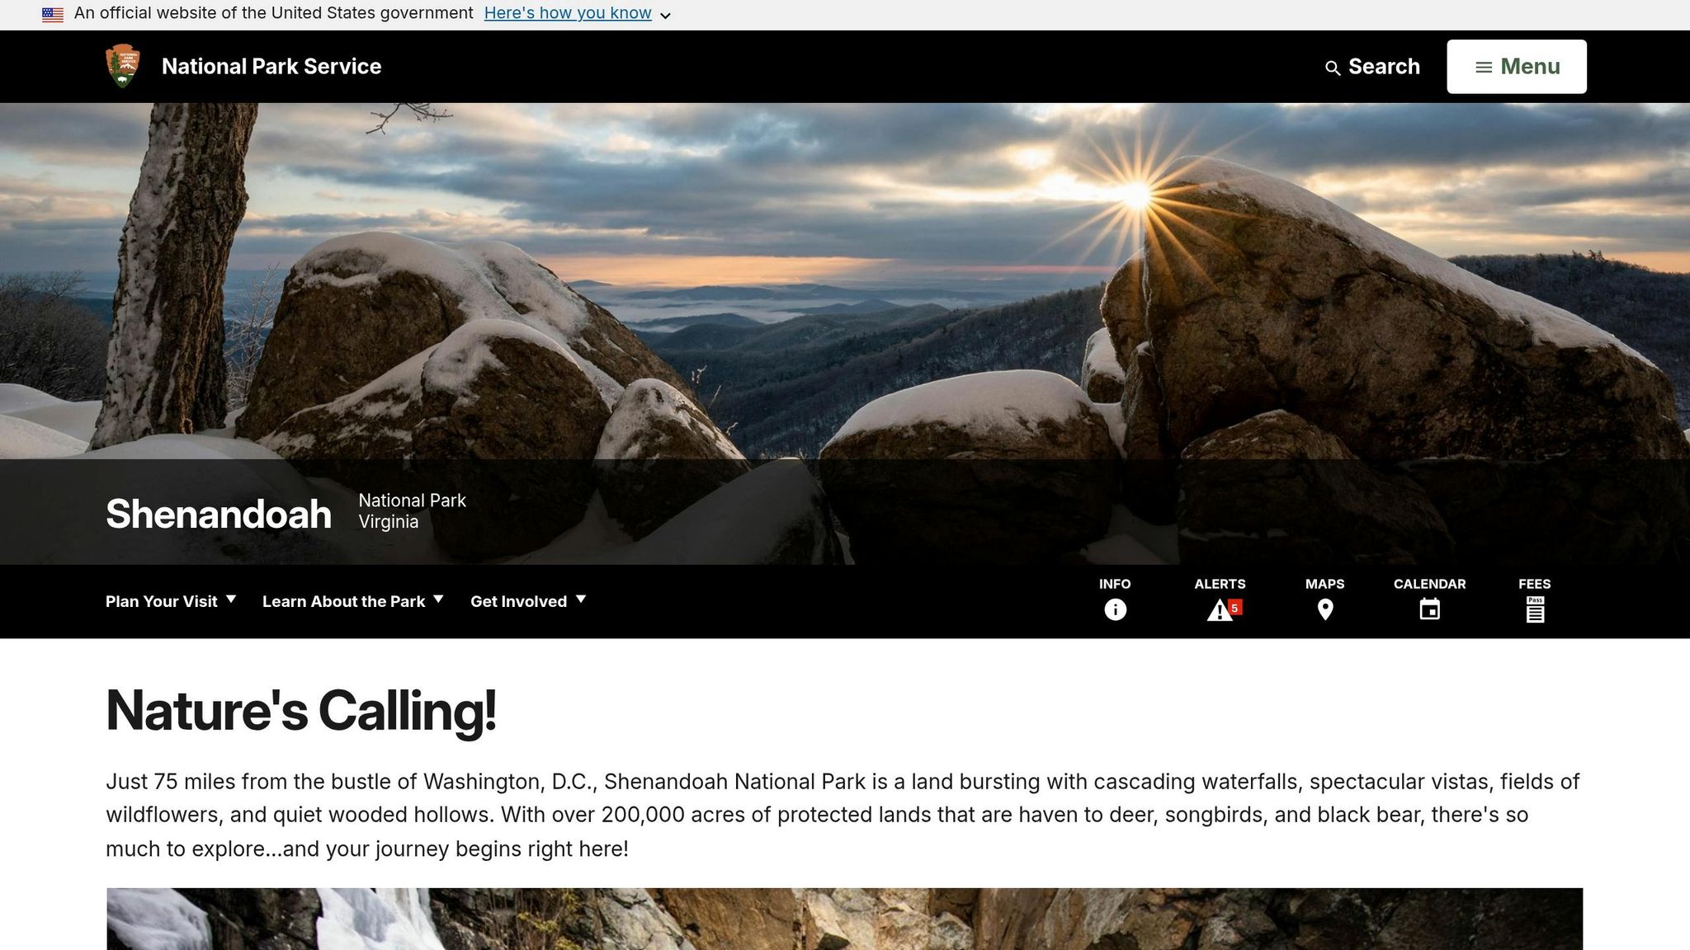Click the Search magnifier

(x=1332, y=68)
